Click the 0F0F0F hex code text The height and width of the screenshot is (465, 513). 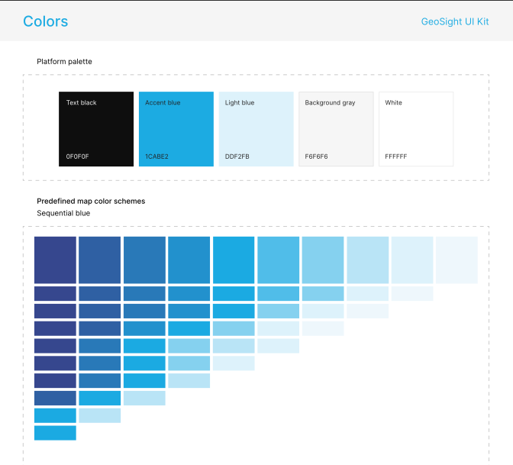click(78, 157)
